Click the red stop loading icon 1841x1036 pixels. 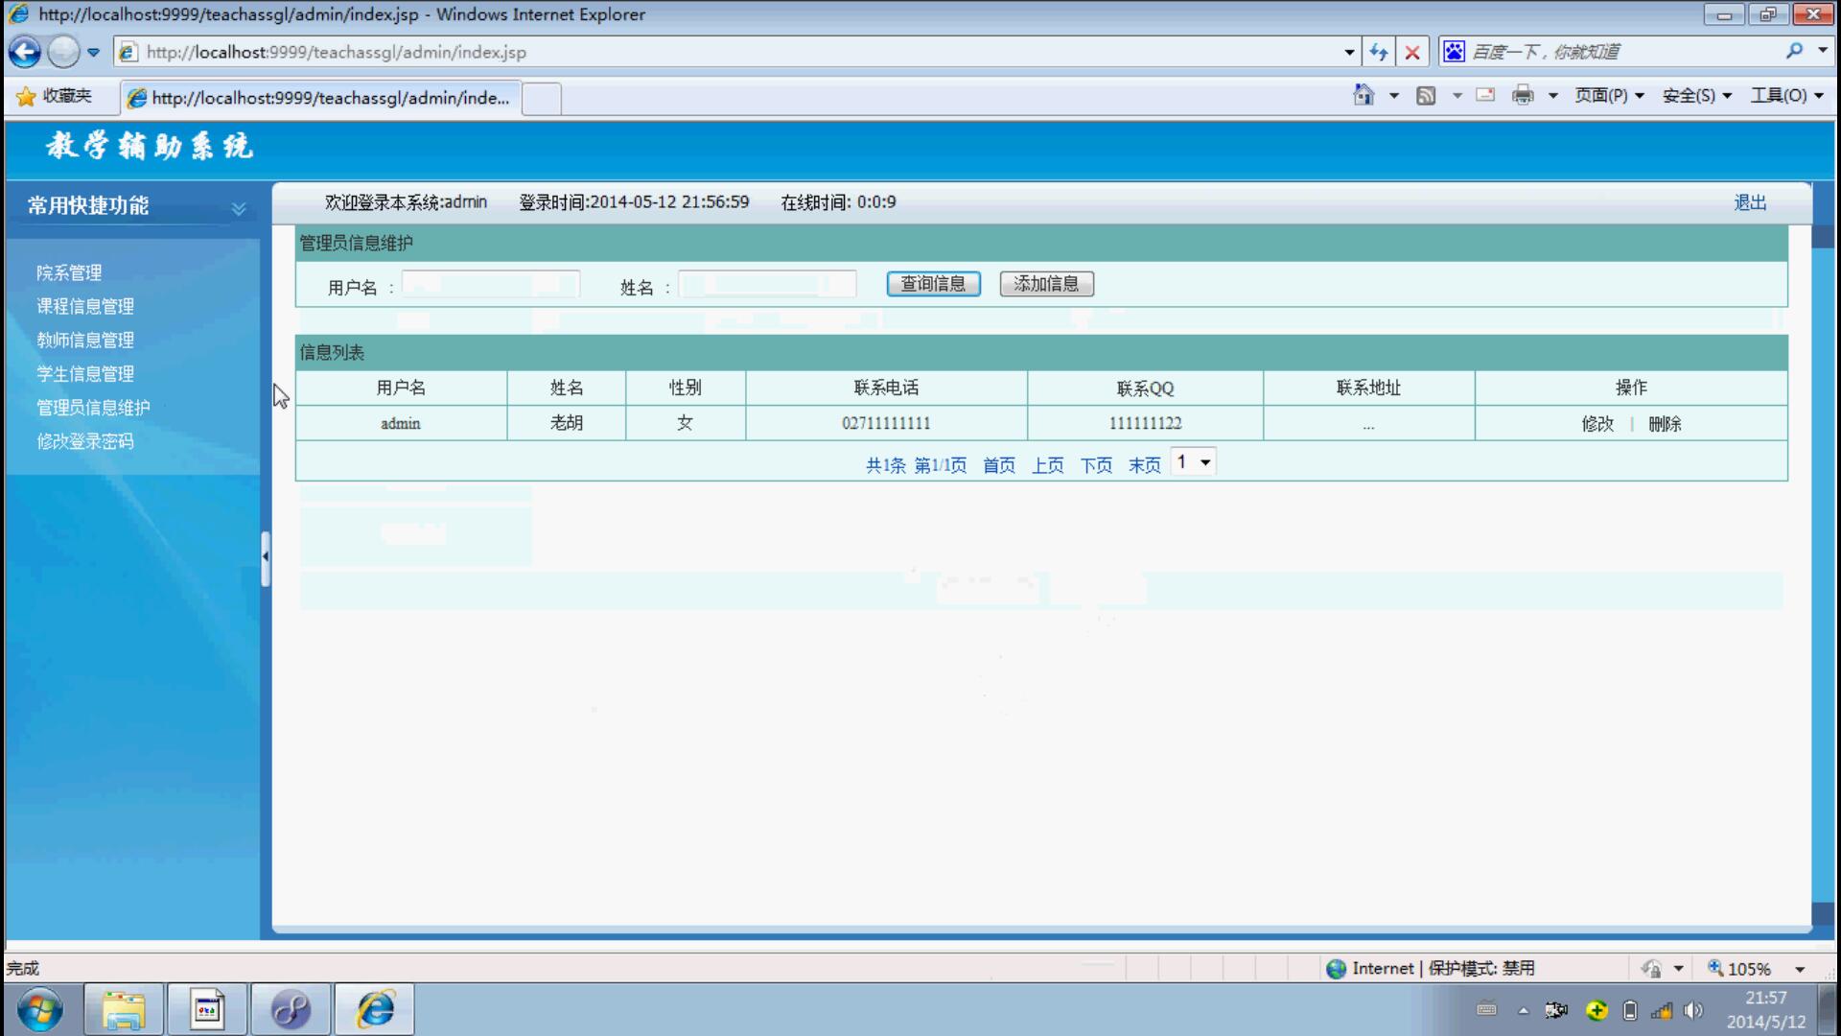click(x=1412, y=52)
